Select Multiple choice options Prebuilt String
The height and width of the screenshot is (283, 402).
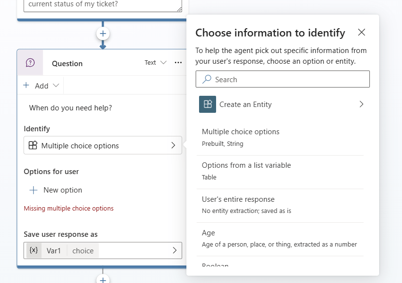pos(280,138)
